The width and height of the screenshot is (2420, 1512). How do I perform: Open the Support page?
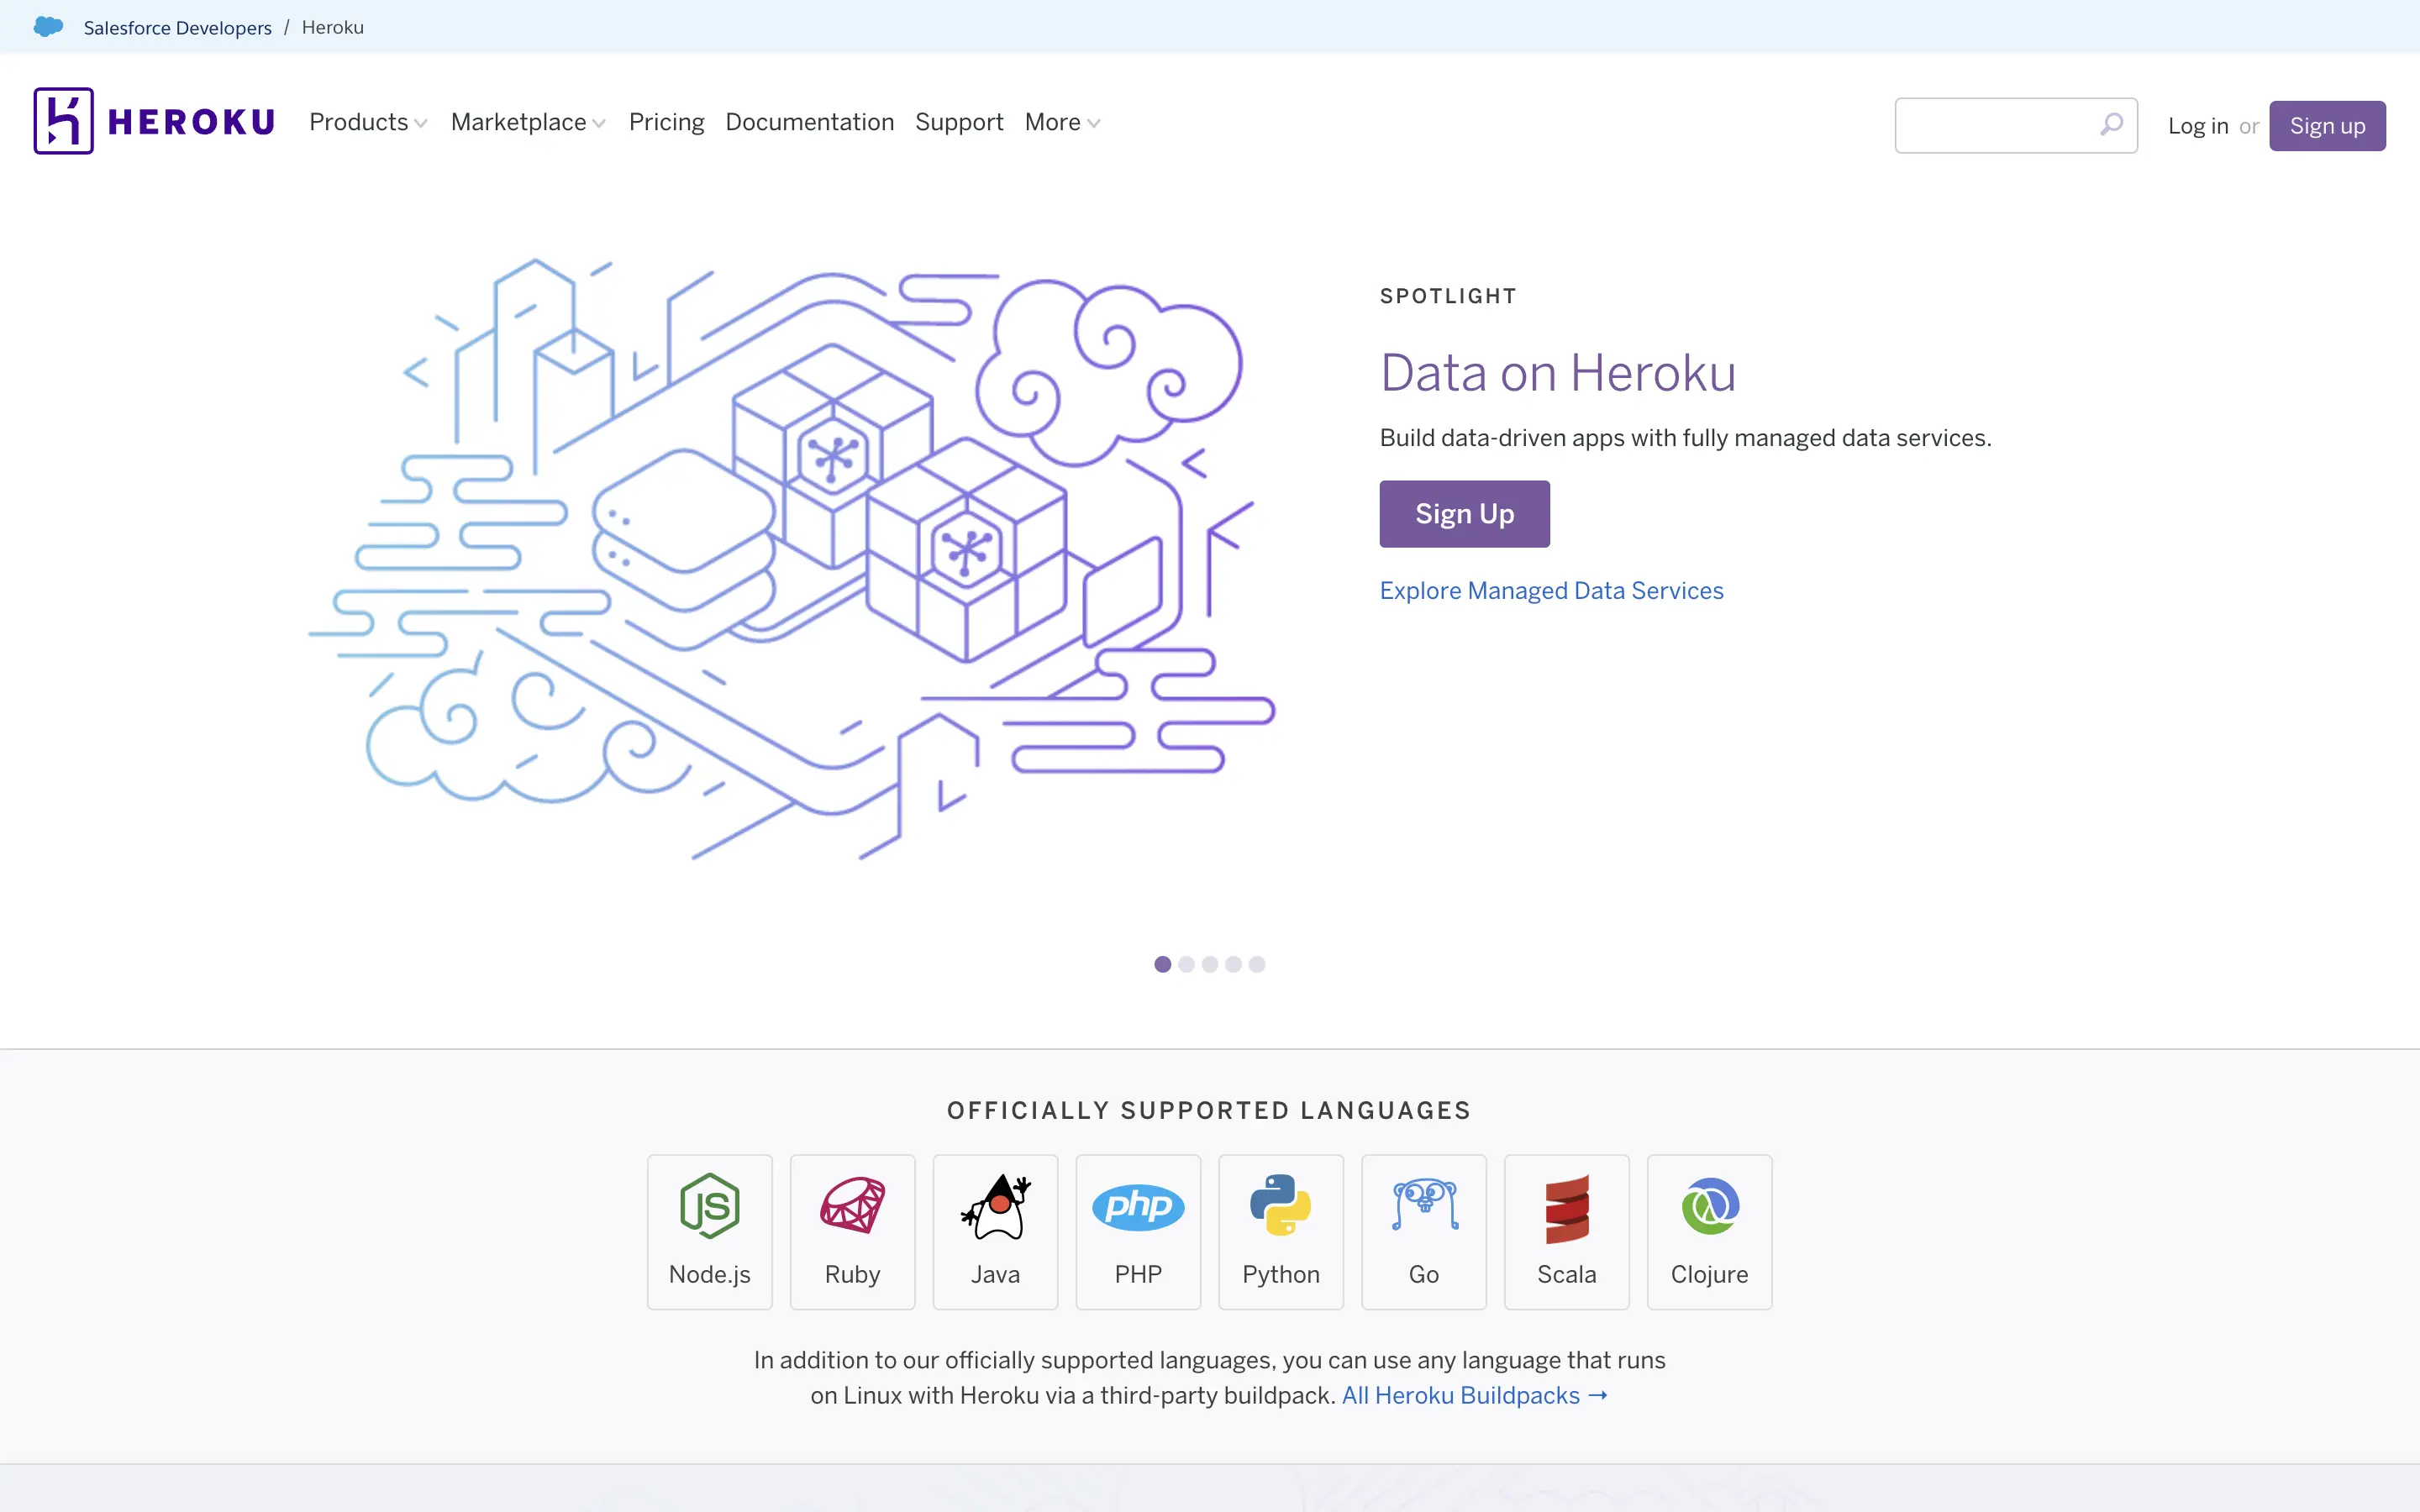click(959, 122)
